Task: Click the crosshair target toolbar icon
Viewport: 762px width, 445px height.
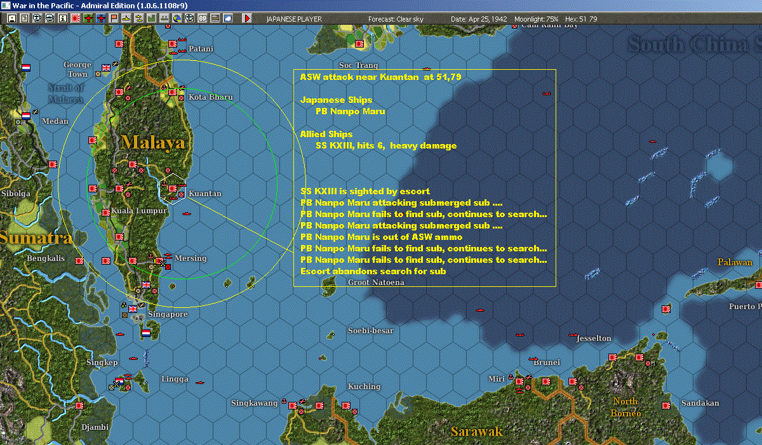Action: pos(189,18)
